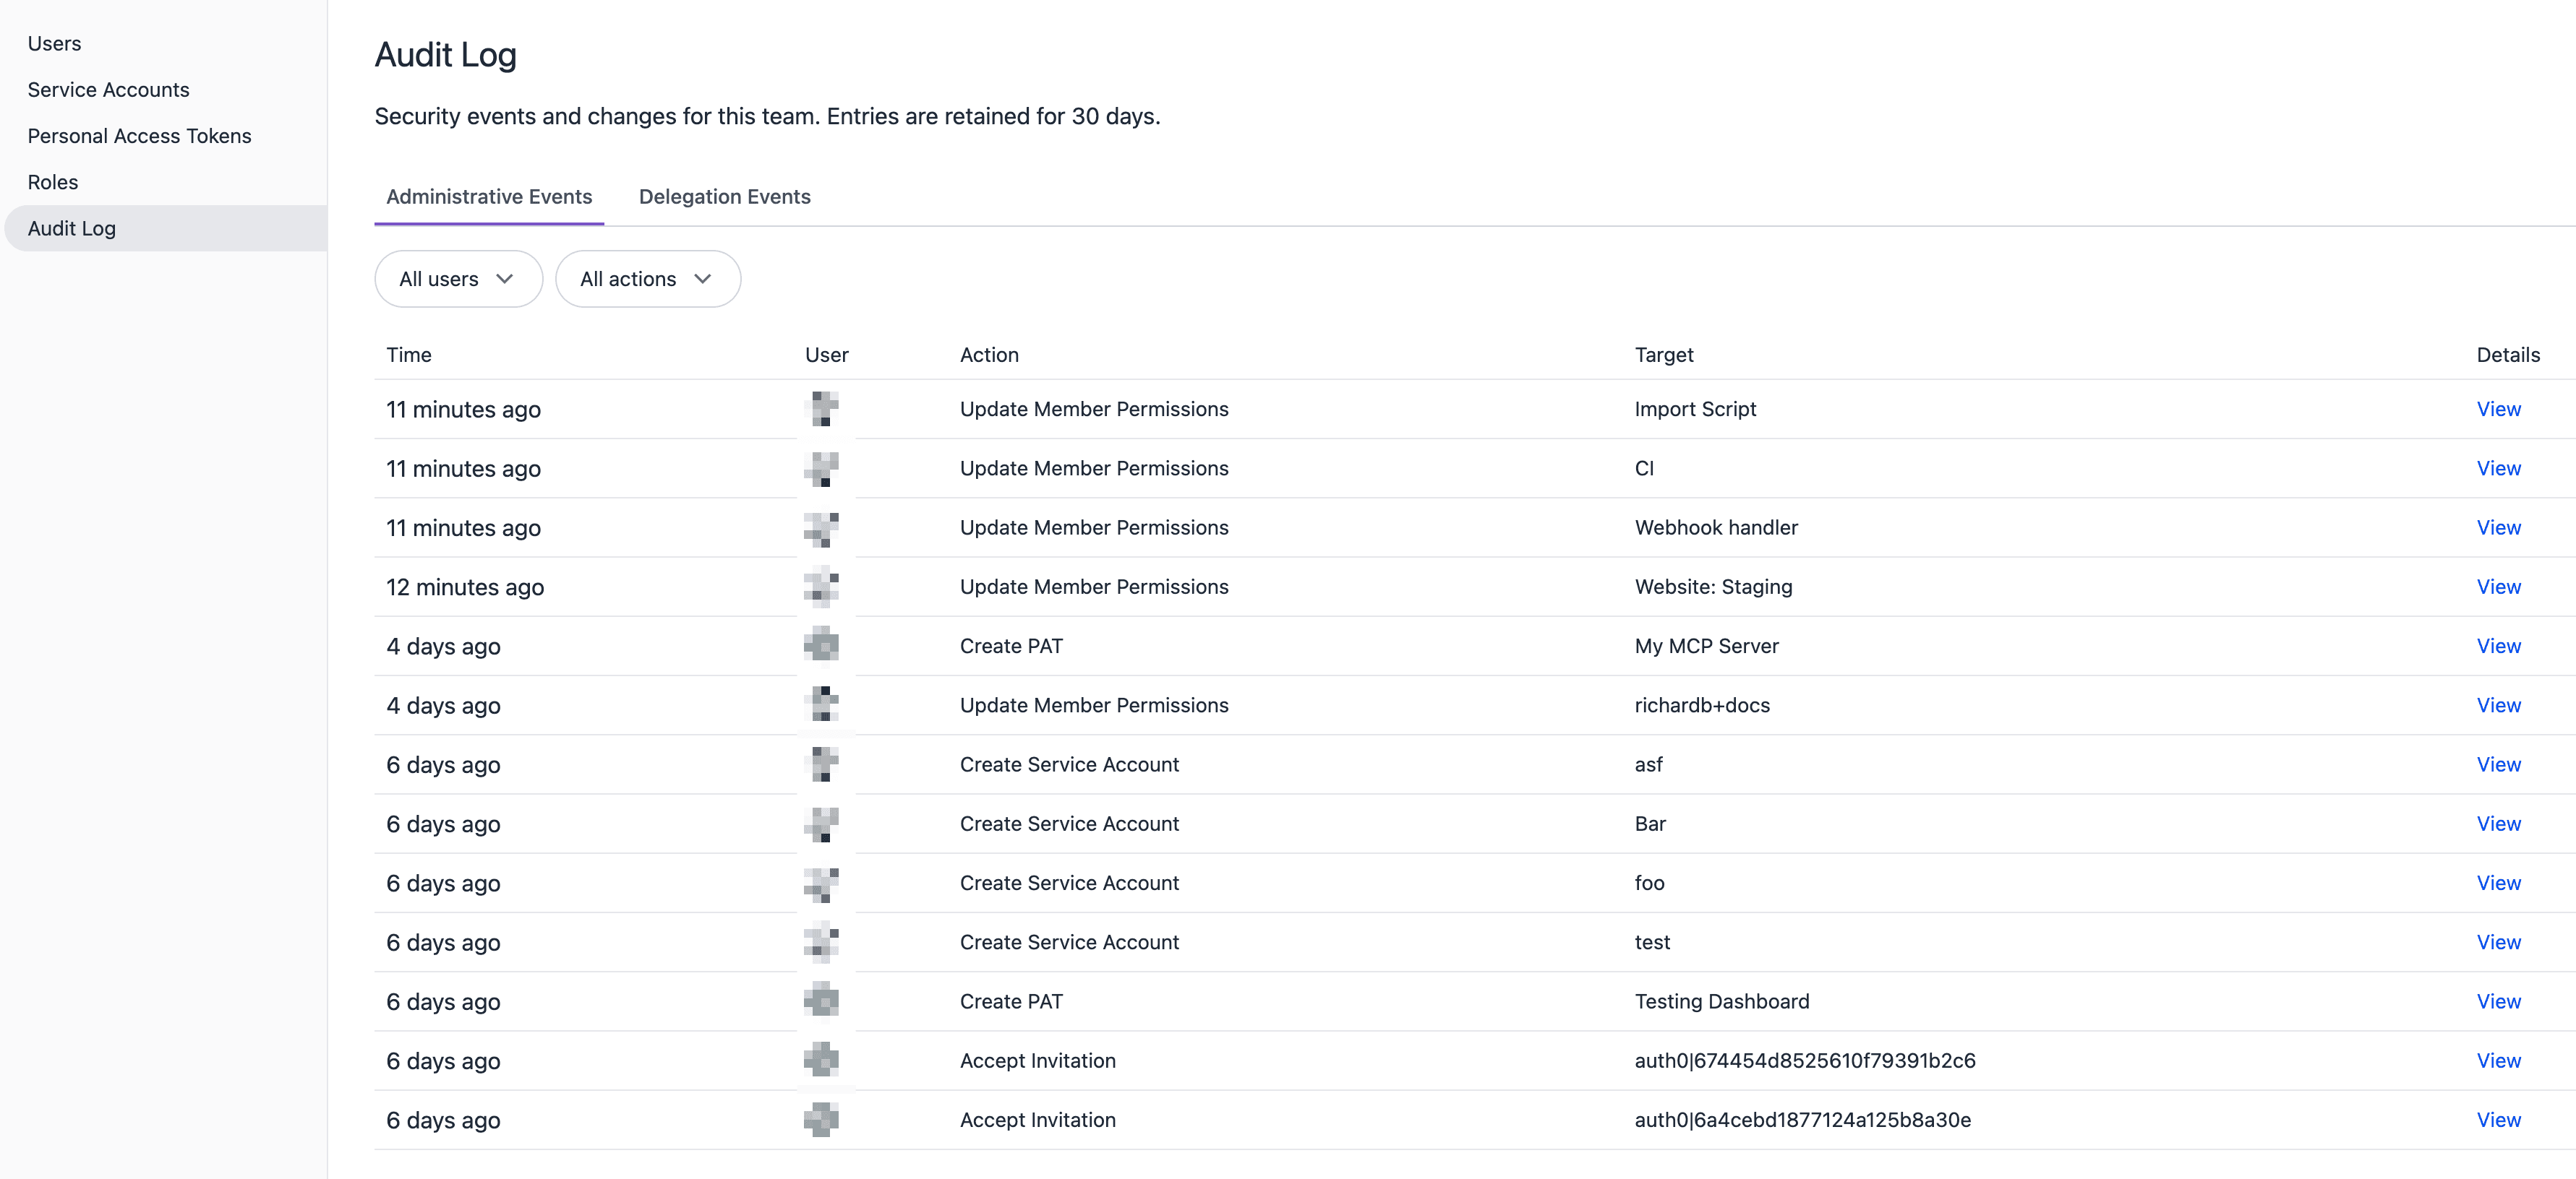Click the User column header
Image resolution: width=2576 pixels, height=1179 pixels.
[x=826, y=355]
